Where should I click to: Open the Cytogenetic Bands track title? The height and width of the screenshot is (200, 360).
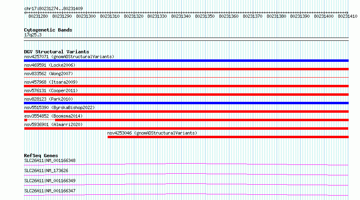(48, 30)
